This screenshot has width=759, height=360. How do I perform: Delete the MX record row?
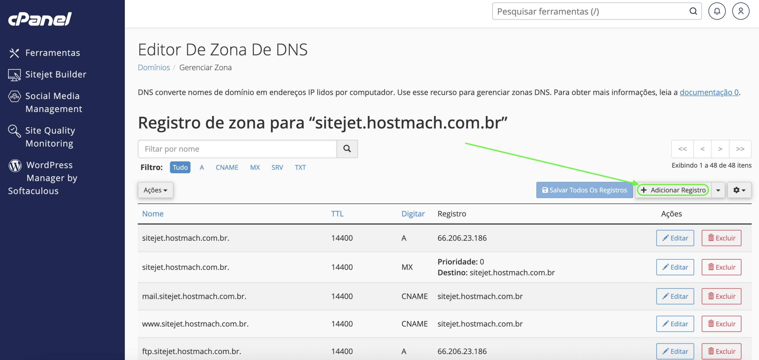[721, 267]
